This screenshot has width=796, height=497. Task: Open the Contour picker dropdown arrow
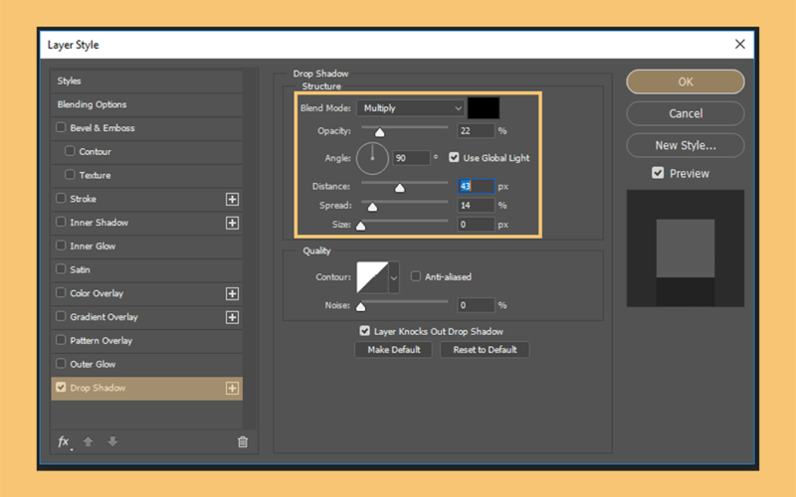coord(394,277)
